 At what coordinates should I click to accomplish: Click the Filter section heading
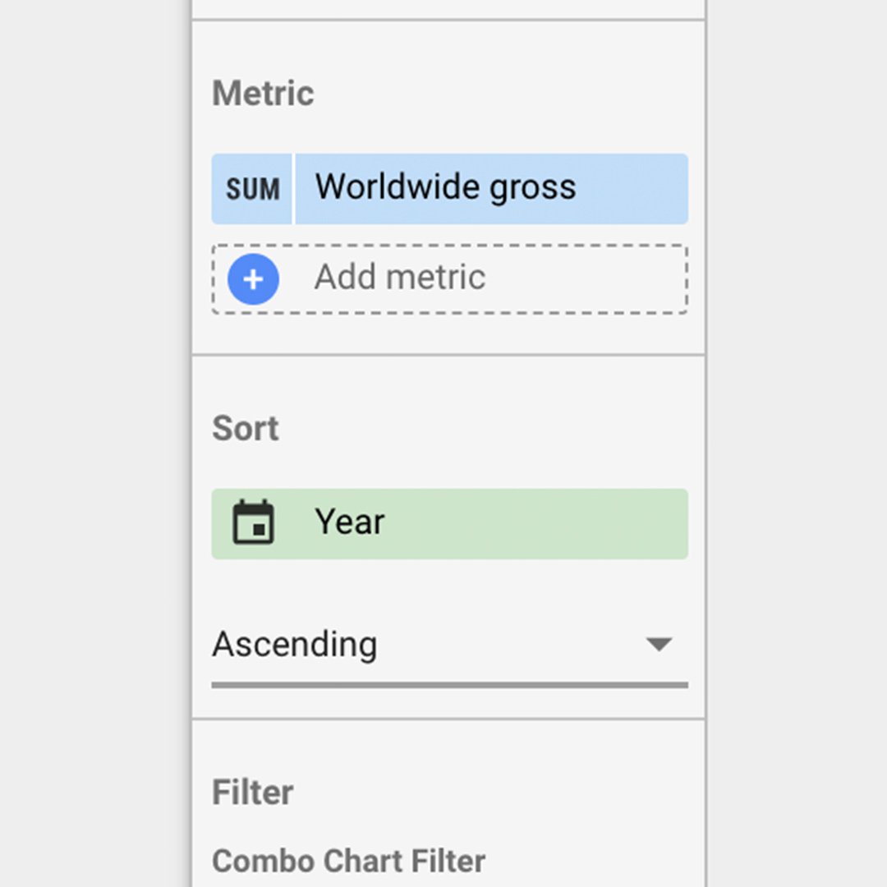point(252,792)
